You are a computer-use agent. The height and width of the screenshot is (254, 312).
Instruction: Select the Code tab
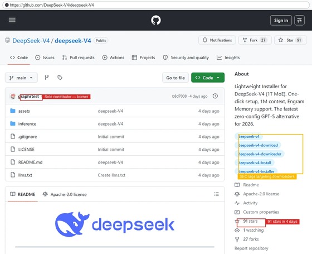click(19, 57)
